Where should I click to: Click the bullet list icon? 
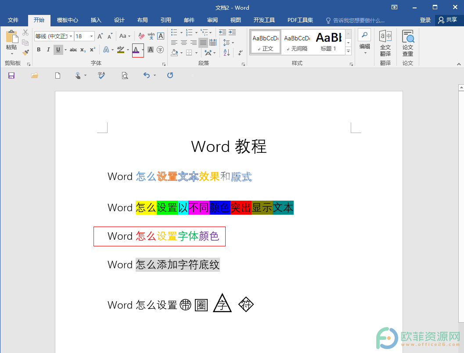[x=174, y=32]
